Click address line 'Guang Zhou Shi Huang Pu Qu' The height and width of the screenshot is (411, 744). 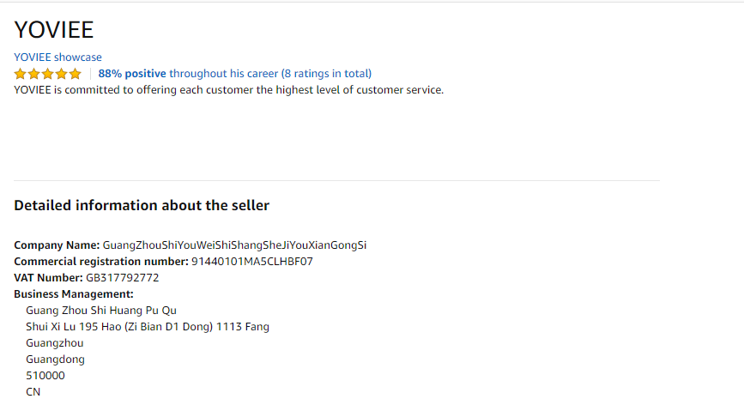coord(101,311)
